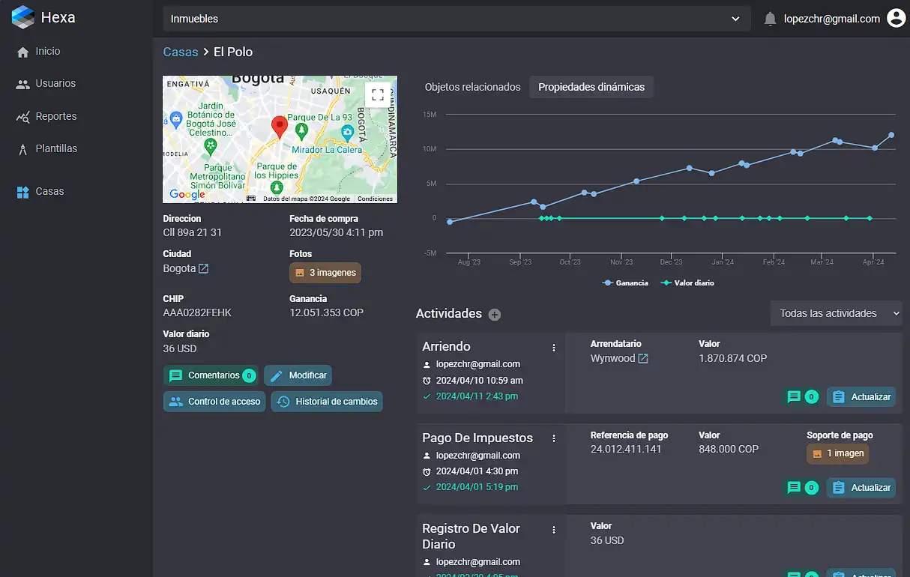
Task: Click the Pago De Impuestos activity title
Action: (x=477, y=438)
